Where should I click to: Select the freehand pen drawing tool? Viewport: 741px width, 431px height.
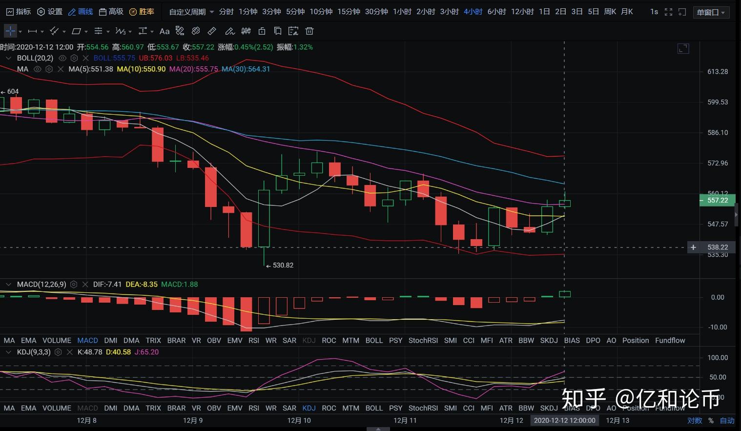[229, 31]
